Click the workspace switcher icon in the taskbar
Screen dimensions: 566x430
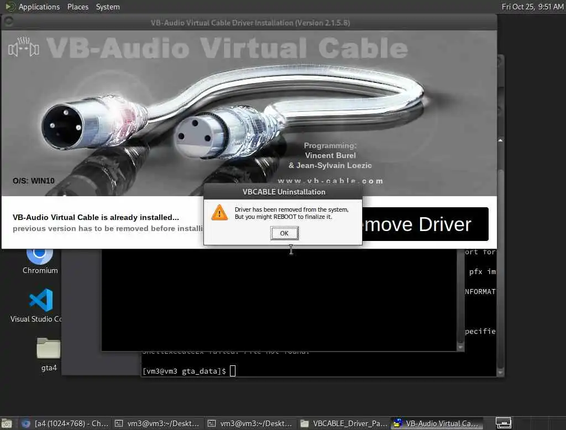[x=503, y=423]
